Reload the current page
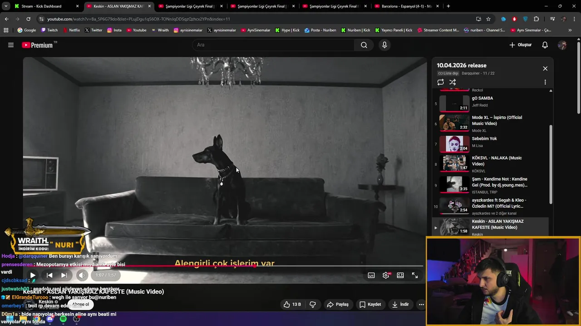The height and width of the screenshot is (326, 581). (x=28, y=19)
